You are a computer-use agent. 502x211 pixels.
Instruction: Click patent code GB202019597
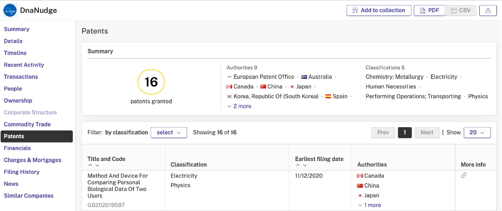(x=106, y=205)
